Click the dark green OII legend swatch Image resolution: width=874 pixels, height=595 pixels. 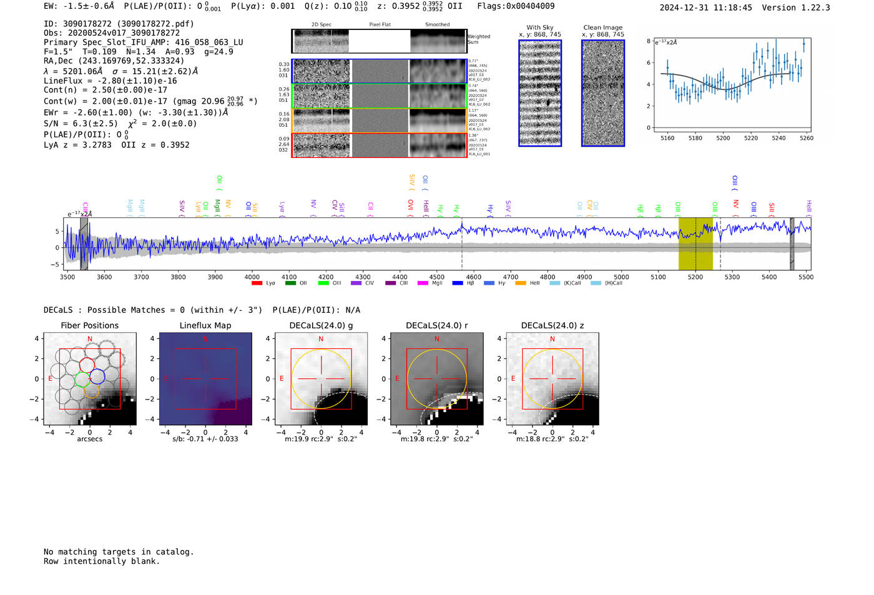[x=290, y=283]
